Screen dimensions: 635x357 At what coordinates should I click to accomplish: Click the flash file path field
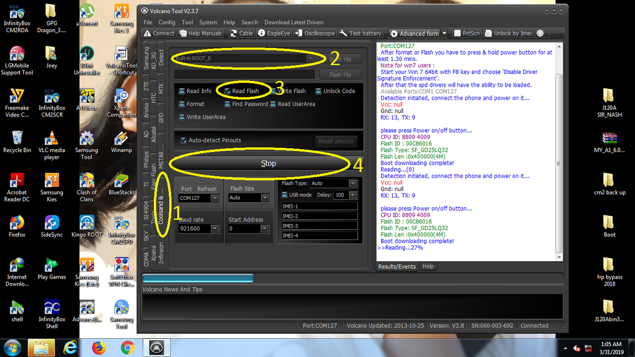(245, 74)
